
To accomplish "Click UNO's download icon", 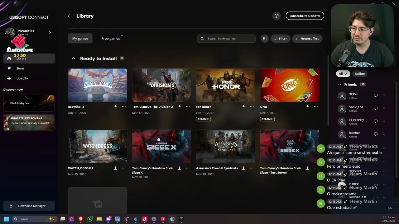I will tap(307, 107).
